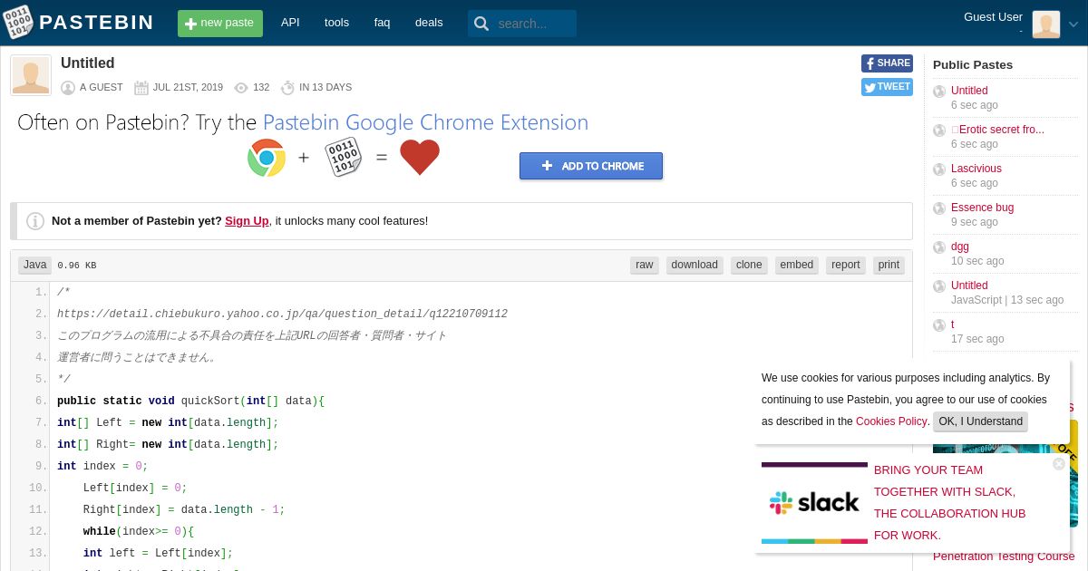Open the Penetration Testing Course link
Viewport: 1088px width, 571px height.
pos(1004,556)
